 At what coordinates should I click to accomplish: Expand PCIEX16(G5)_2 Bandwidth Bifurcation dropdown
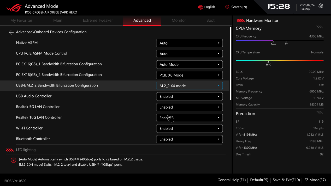click(x=189, y=75)
